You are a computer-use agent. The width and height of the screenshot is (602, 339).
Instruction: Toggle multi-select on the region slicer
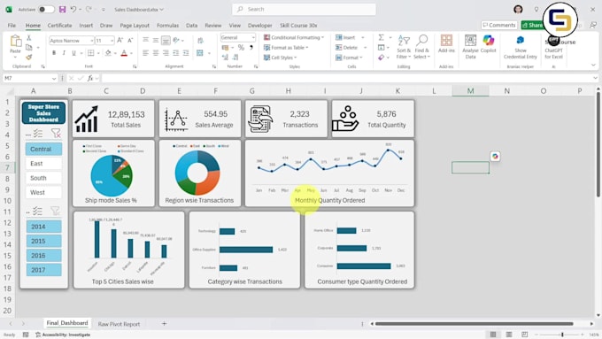pyautogui.click(x=37, y=134)
